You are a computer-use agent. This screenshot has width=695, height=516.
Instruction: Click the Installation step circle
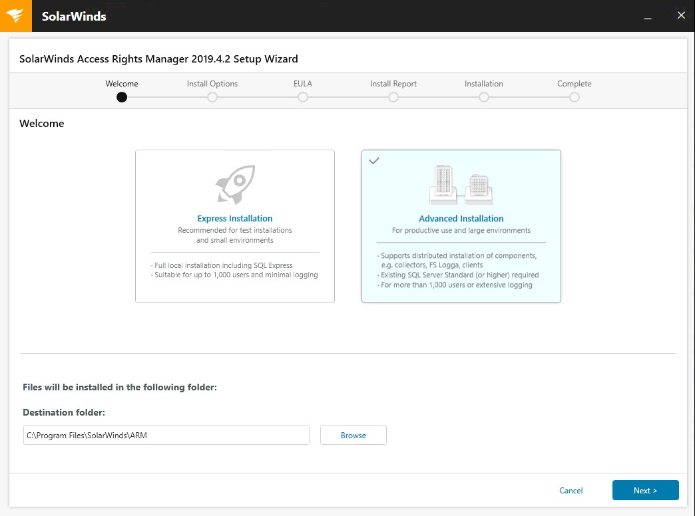(484, 97)
